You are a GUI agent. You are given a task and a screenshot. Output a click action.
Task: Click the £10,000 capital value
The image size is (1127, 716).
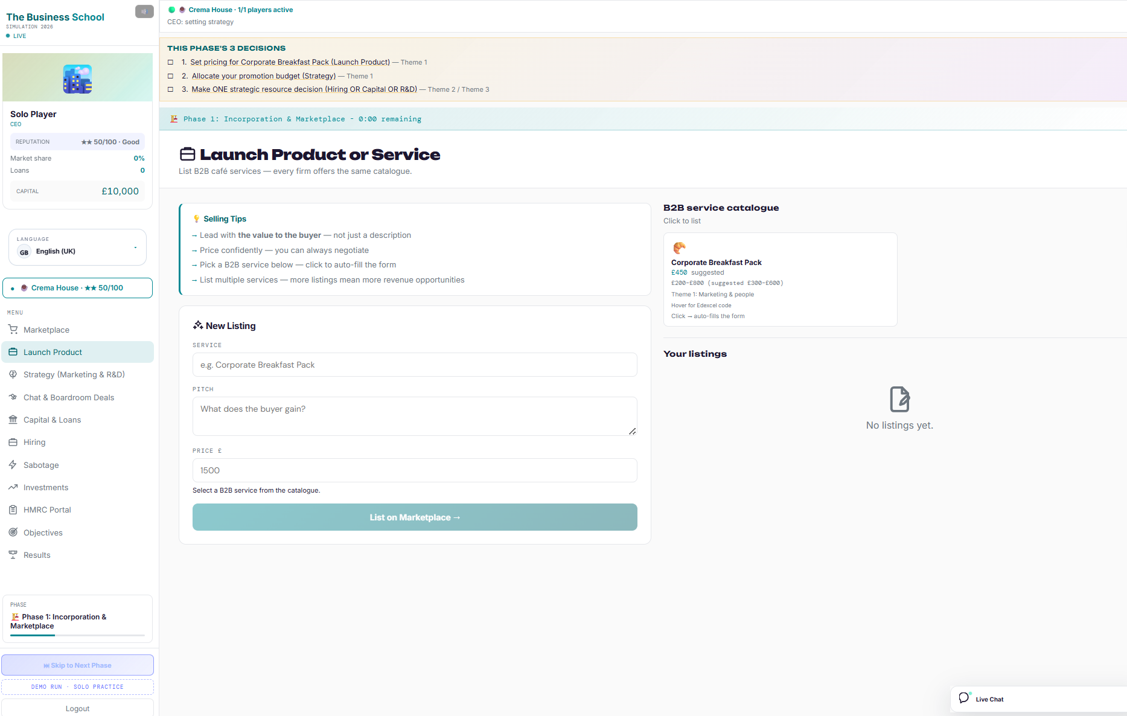tap(120, 191)
